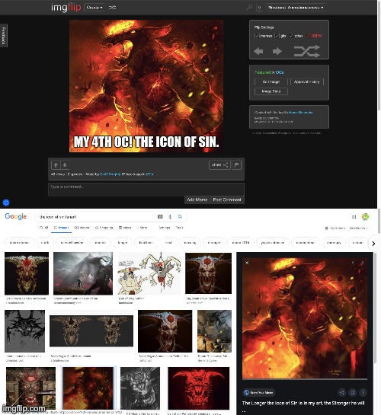Viewport: 381px width, 415px height.
Task: Open the imgflip Create dropdown
Action: tap(94, 8)
